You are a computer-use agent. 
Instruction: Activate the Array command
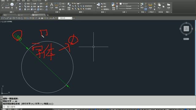click(x=40, y=9)
